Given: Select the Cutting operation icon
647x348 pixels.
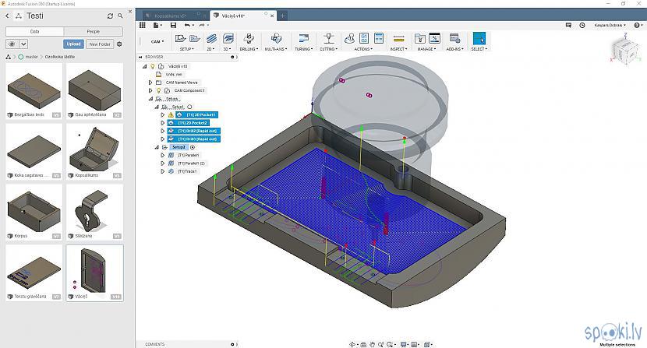Looking at the screenshot, I should 328,38.
